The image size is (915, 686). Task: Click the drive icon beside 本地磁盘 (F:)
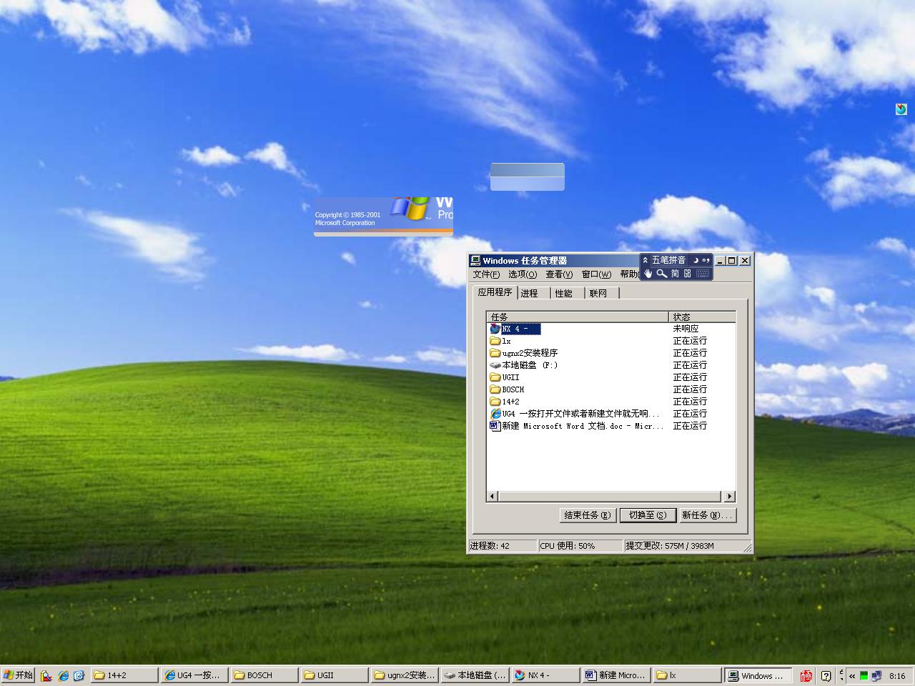click(495, 365)
